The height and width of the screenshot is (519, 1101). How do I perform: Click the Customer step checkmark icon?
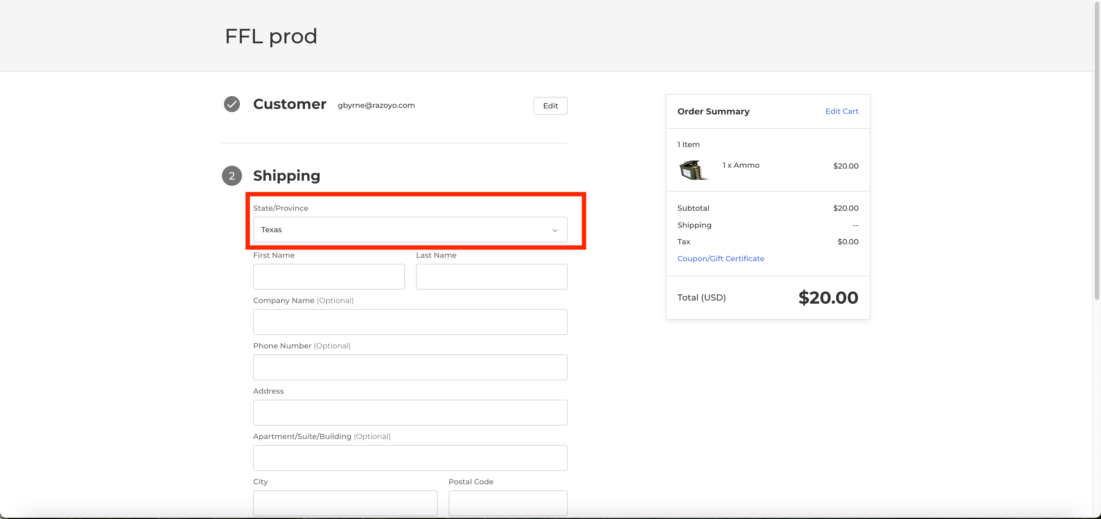coord(232,104)
